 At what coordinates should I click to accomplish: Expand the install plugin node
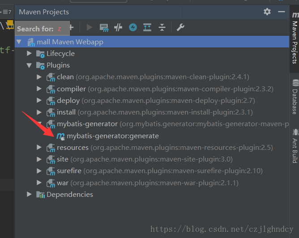pyautogui.click(x=39, y=112)
